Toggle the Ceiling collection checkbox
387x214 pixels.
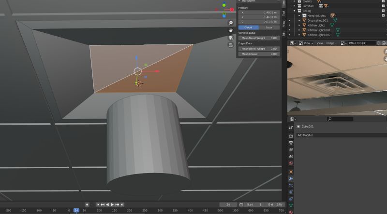383,11
